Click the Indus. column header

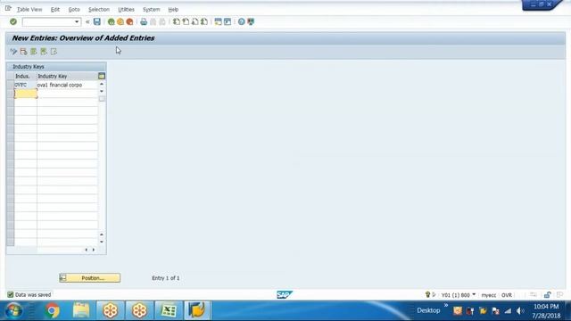point(25,76)
